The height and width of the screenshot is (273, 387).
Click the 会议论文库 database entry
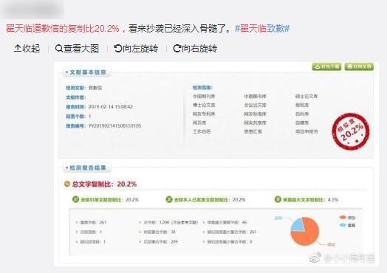(x=256, y=105)
